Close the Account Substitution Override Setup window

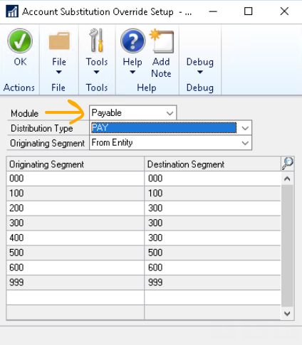click(x=284, y=11)
